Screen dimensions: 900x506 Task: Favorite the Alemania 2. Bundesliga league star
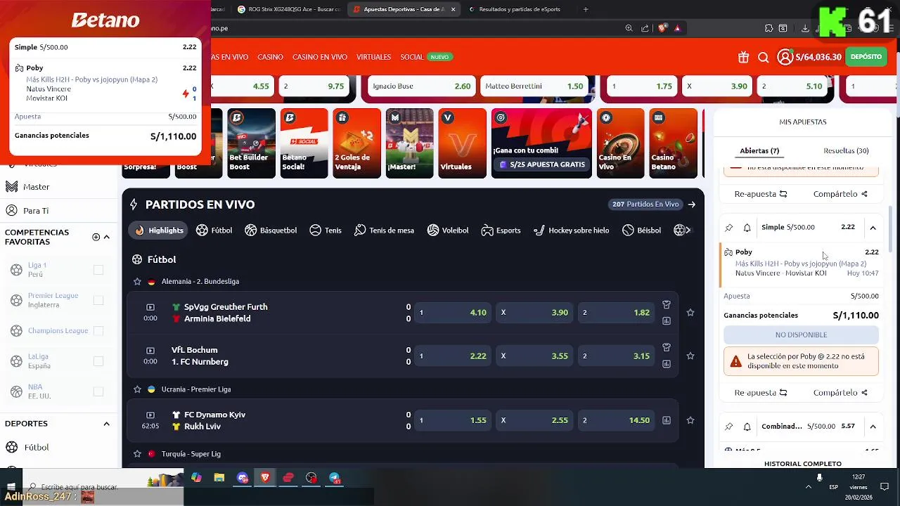coord(137,281)
